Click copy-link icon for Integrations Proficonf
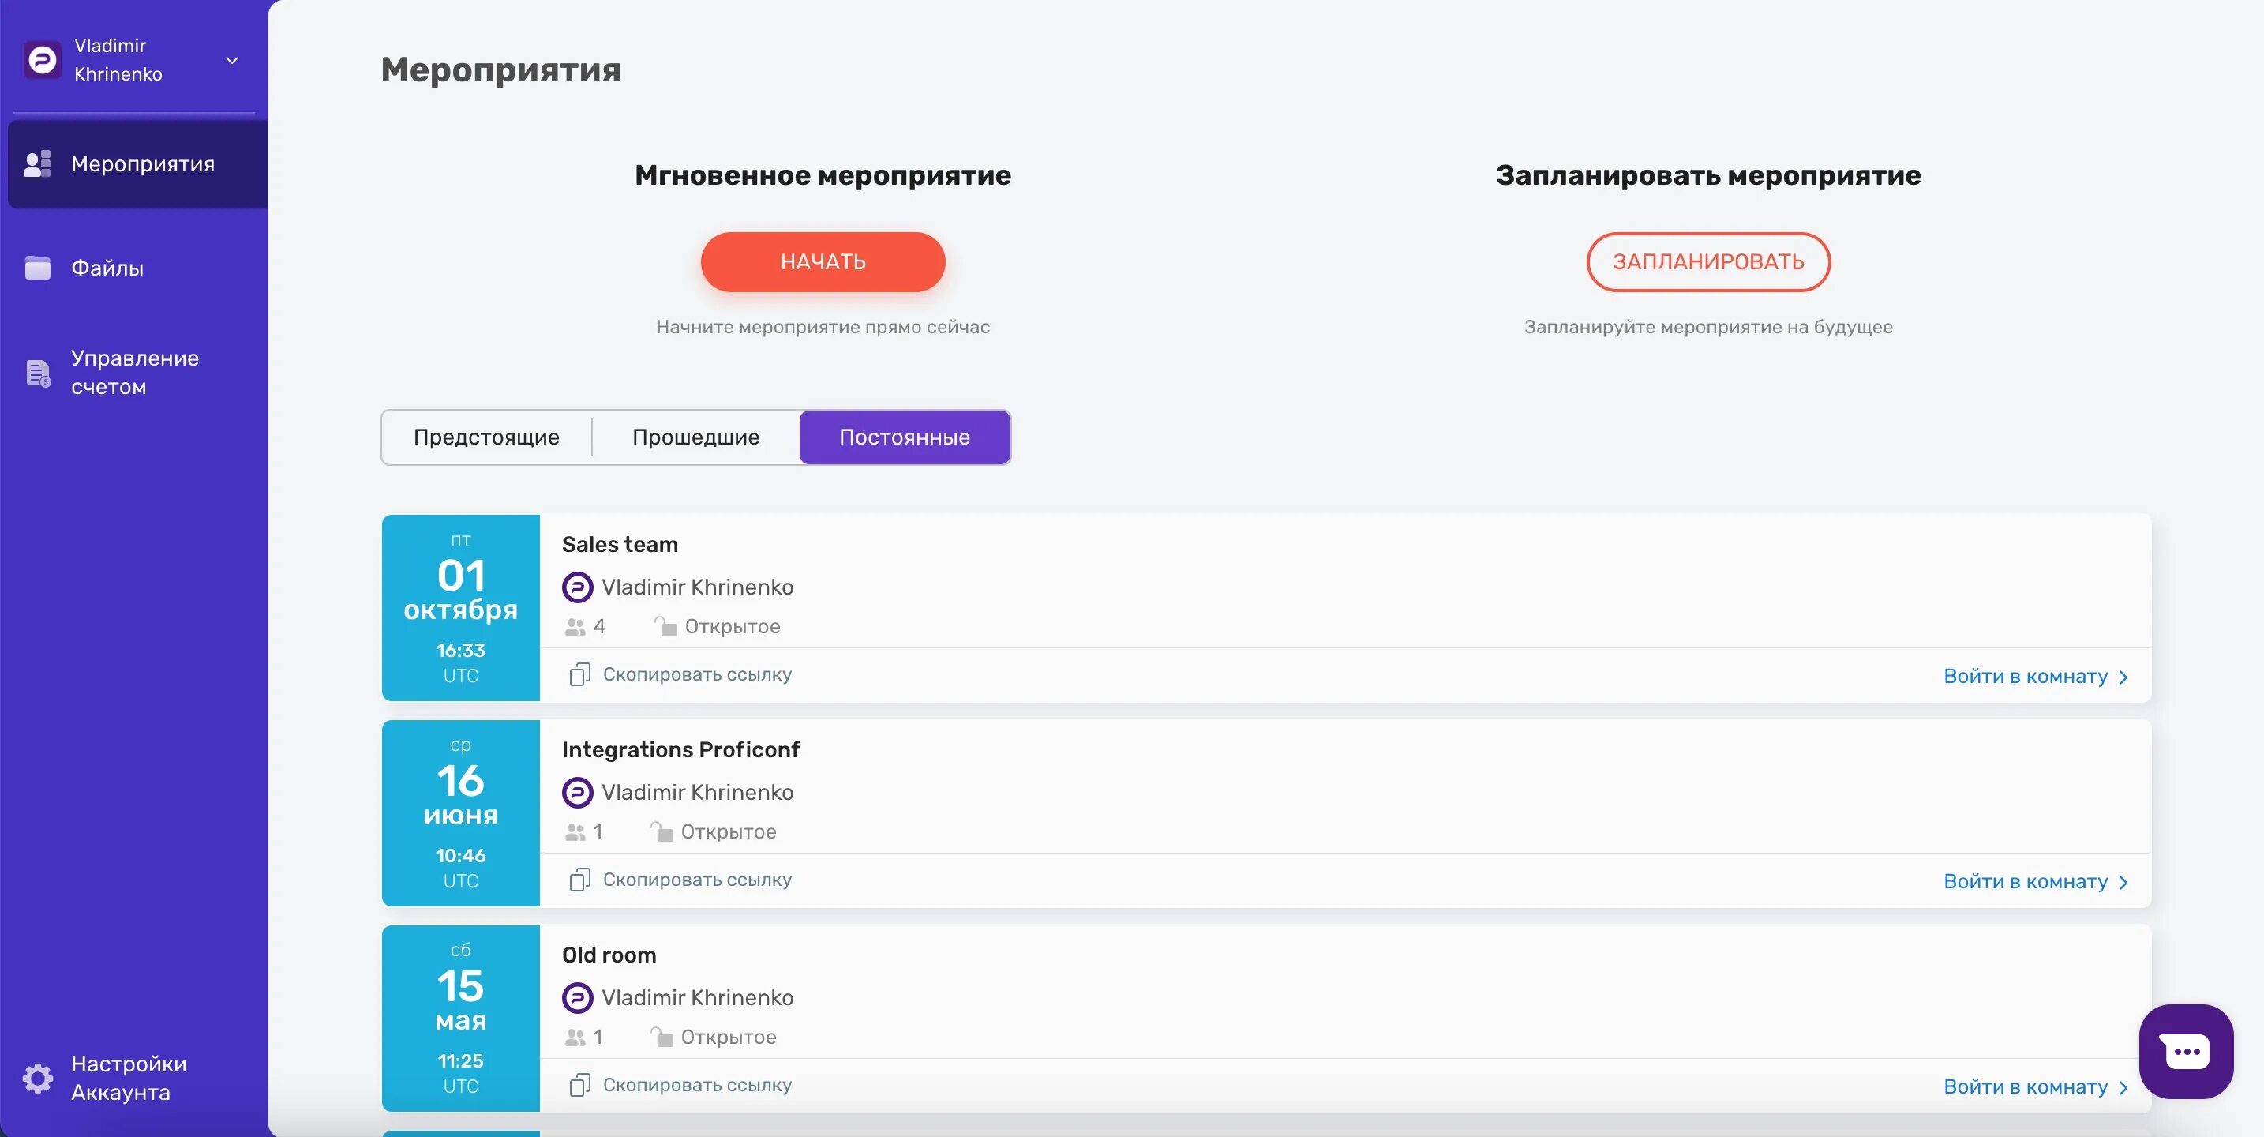Screen dimensions: 2264x1137 point(579,880)
